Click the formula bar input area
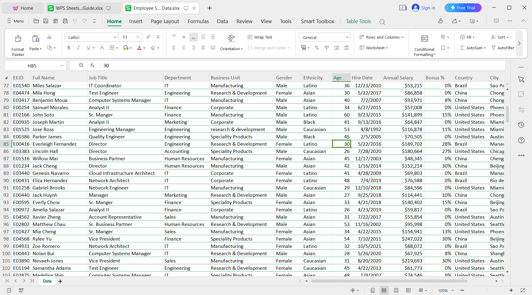532x295 pixels. coord(213,65)
